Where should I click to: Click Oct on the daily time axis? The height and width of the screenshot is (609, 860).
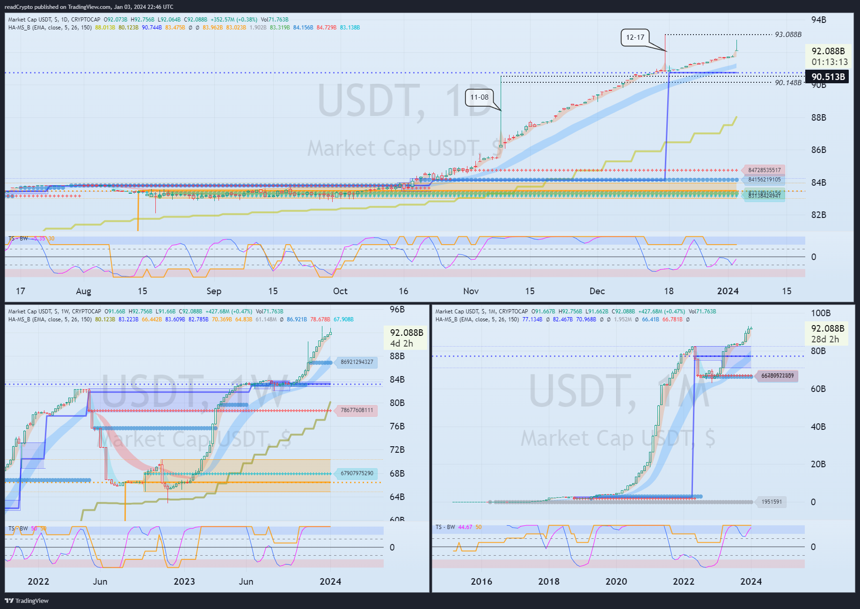tap(340, 291)
